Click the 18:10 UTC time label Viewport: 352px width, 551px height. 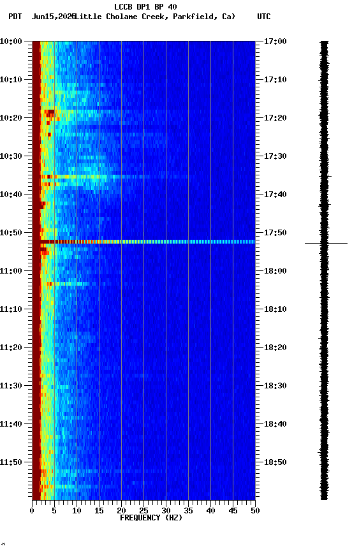[275, 309]
